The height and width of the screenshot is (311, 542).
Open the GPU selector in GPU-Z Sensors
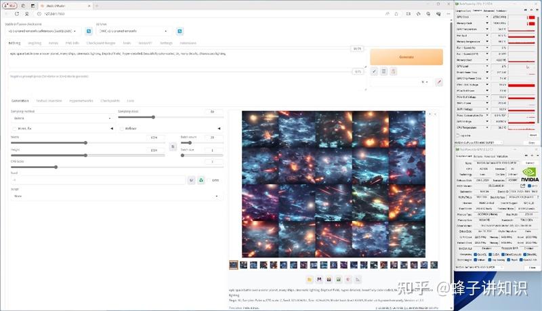coord(479,142)
